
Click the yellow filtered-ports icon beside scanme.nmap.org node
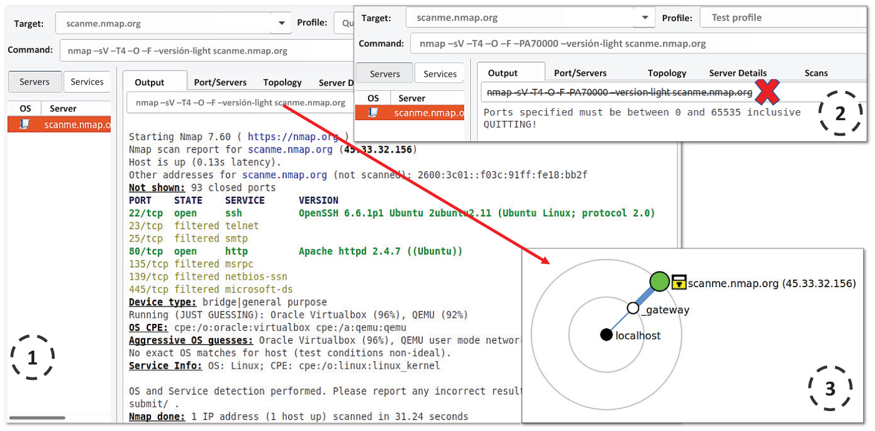(679, 282)
